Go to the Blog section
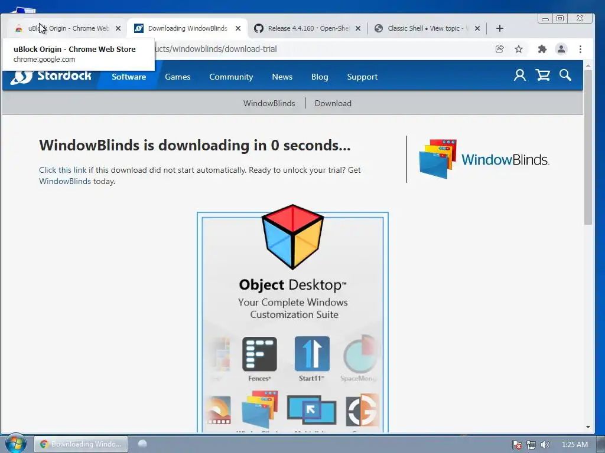The height and width of the screenshot is (453, 605). [x=320, y=77]
